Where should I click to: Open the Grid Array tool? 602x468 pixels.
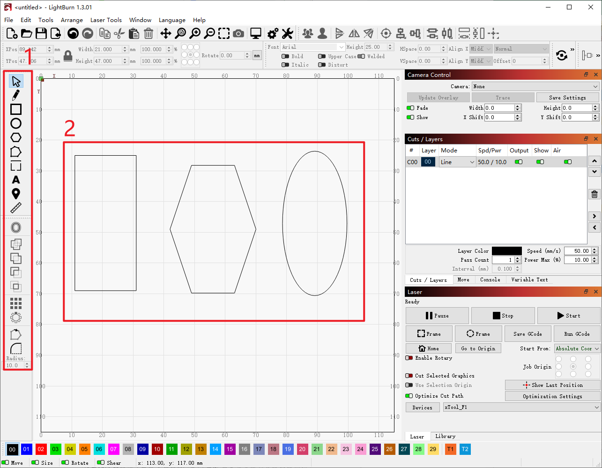[16, 303]
